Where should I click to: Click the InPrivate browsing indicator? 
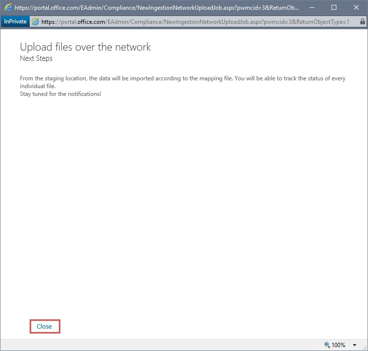click(15, 21)
